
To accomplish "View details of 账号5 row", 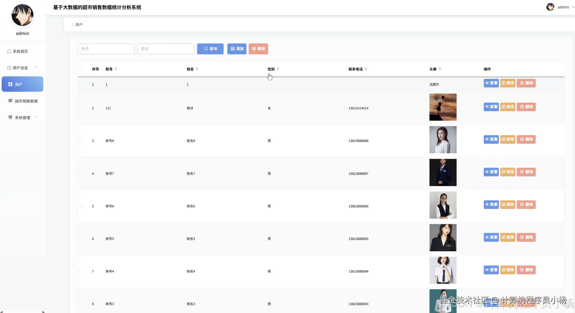I will (491, 237).
